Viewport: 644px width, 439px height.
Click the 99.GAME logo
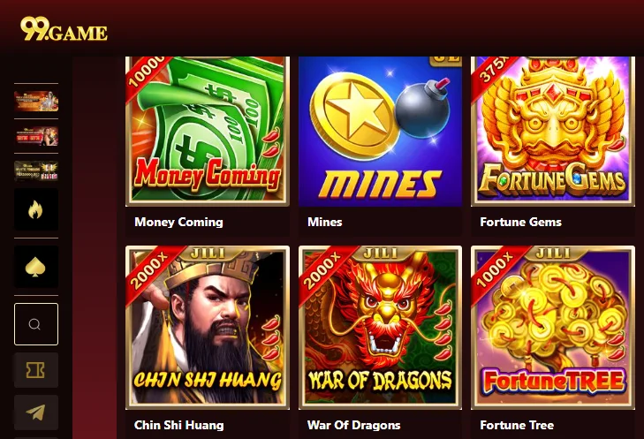tap(64, 29)
